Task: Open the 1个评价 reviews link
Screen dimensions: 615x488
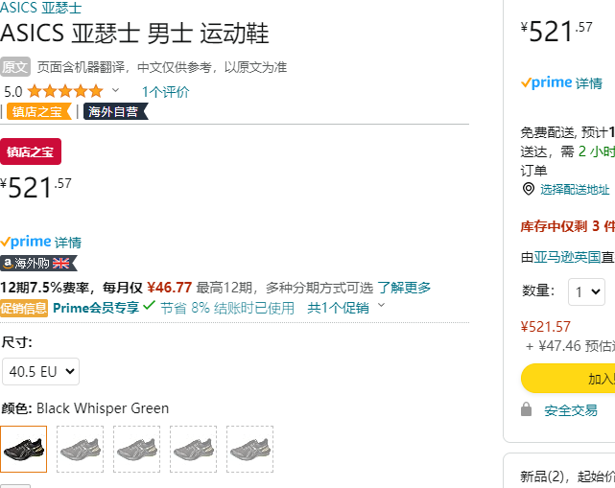Action: (166, 92)
